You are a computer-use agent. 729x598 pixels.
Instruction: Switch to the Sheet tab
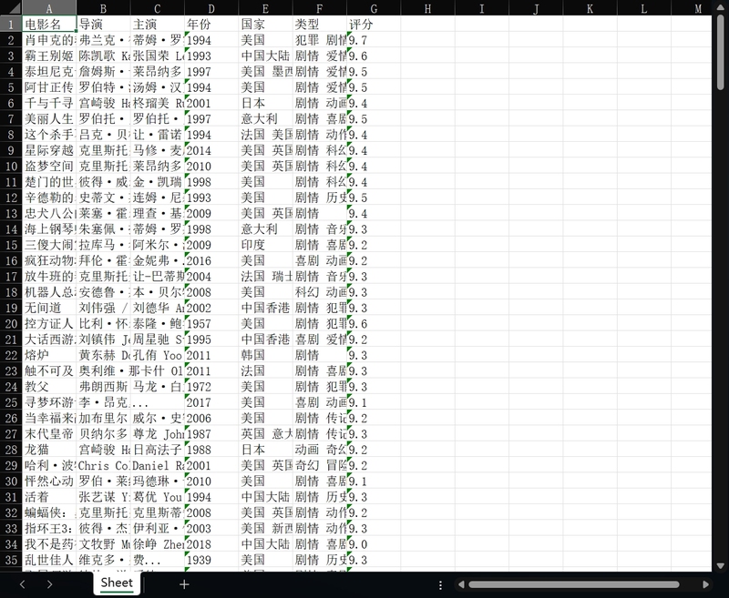(117, 583)
